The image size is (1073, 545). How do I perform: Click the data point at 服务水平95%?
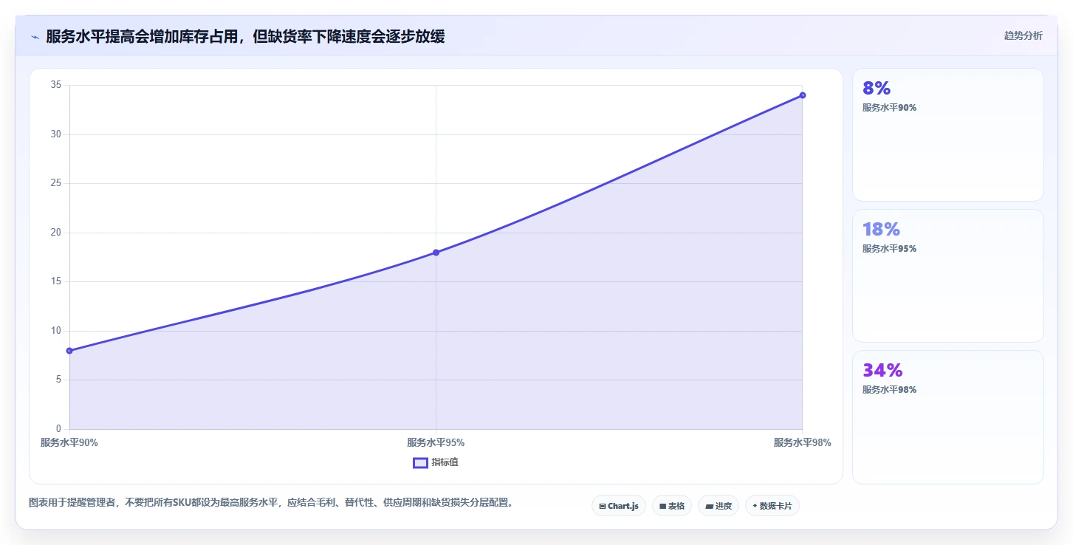(436, 253)
